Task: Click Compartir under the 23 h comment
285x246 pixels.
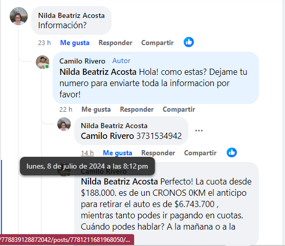Action: pyautogui.click(x=158, y=43)
